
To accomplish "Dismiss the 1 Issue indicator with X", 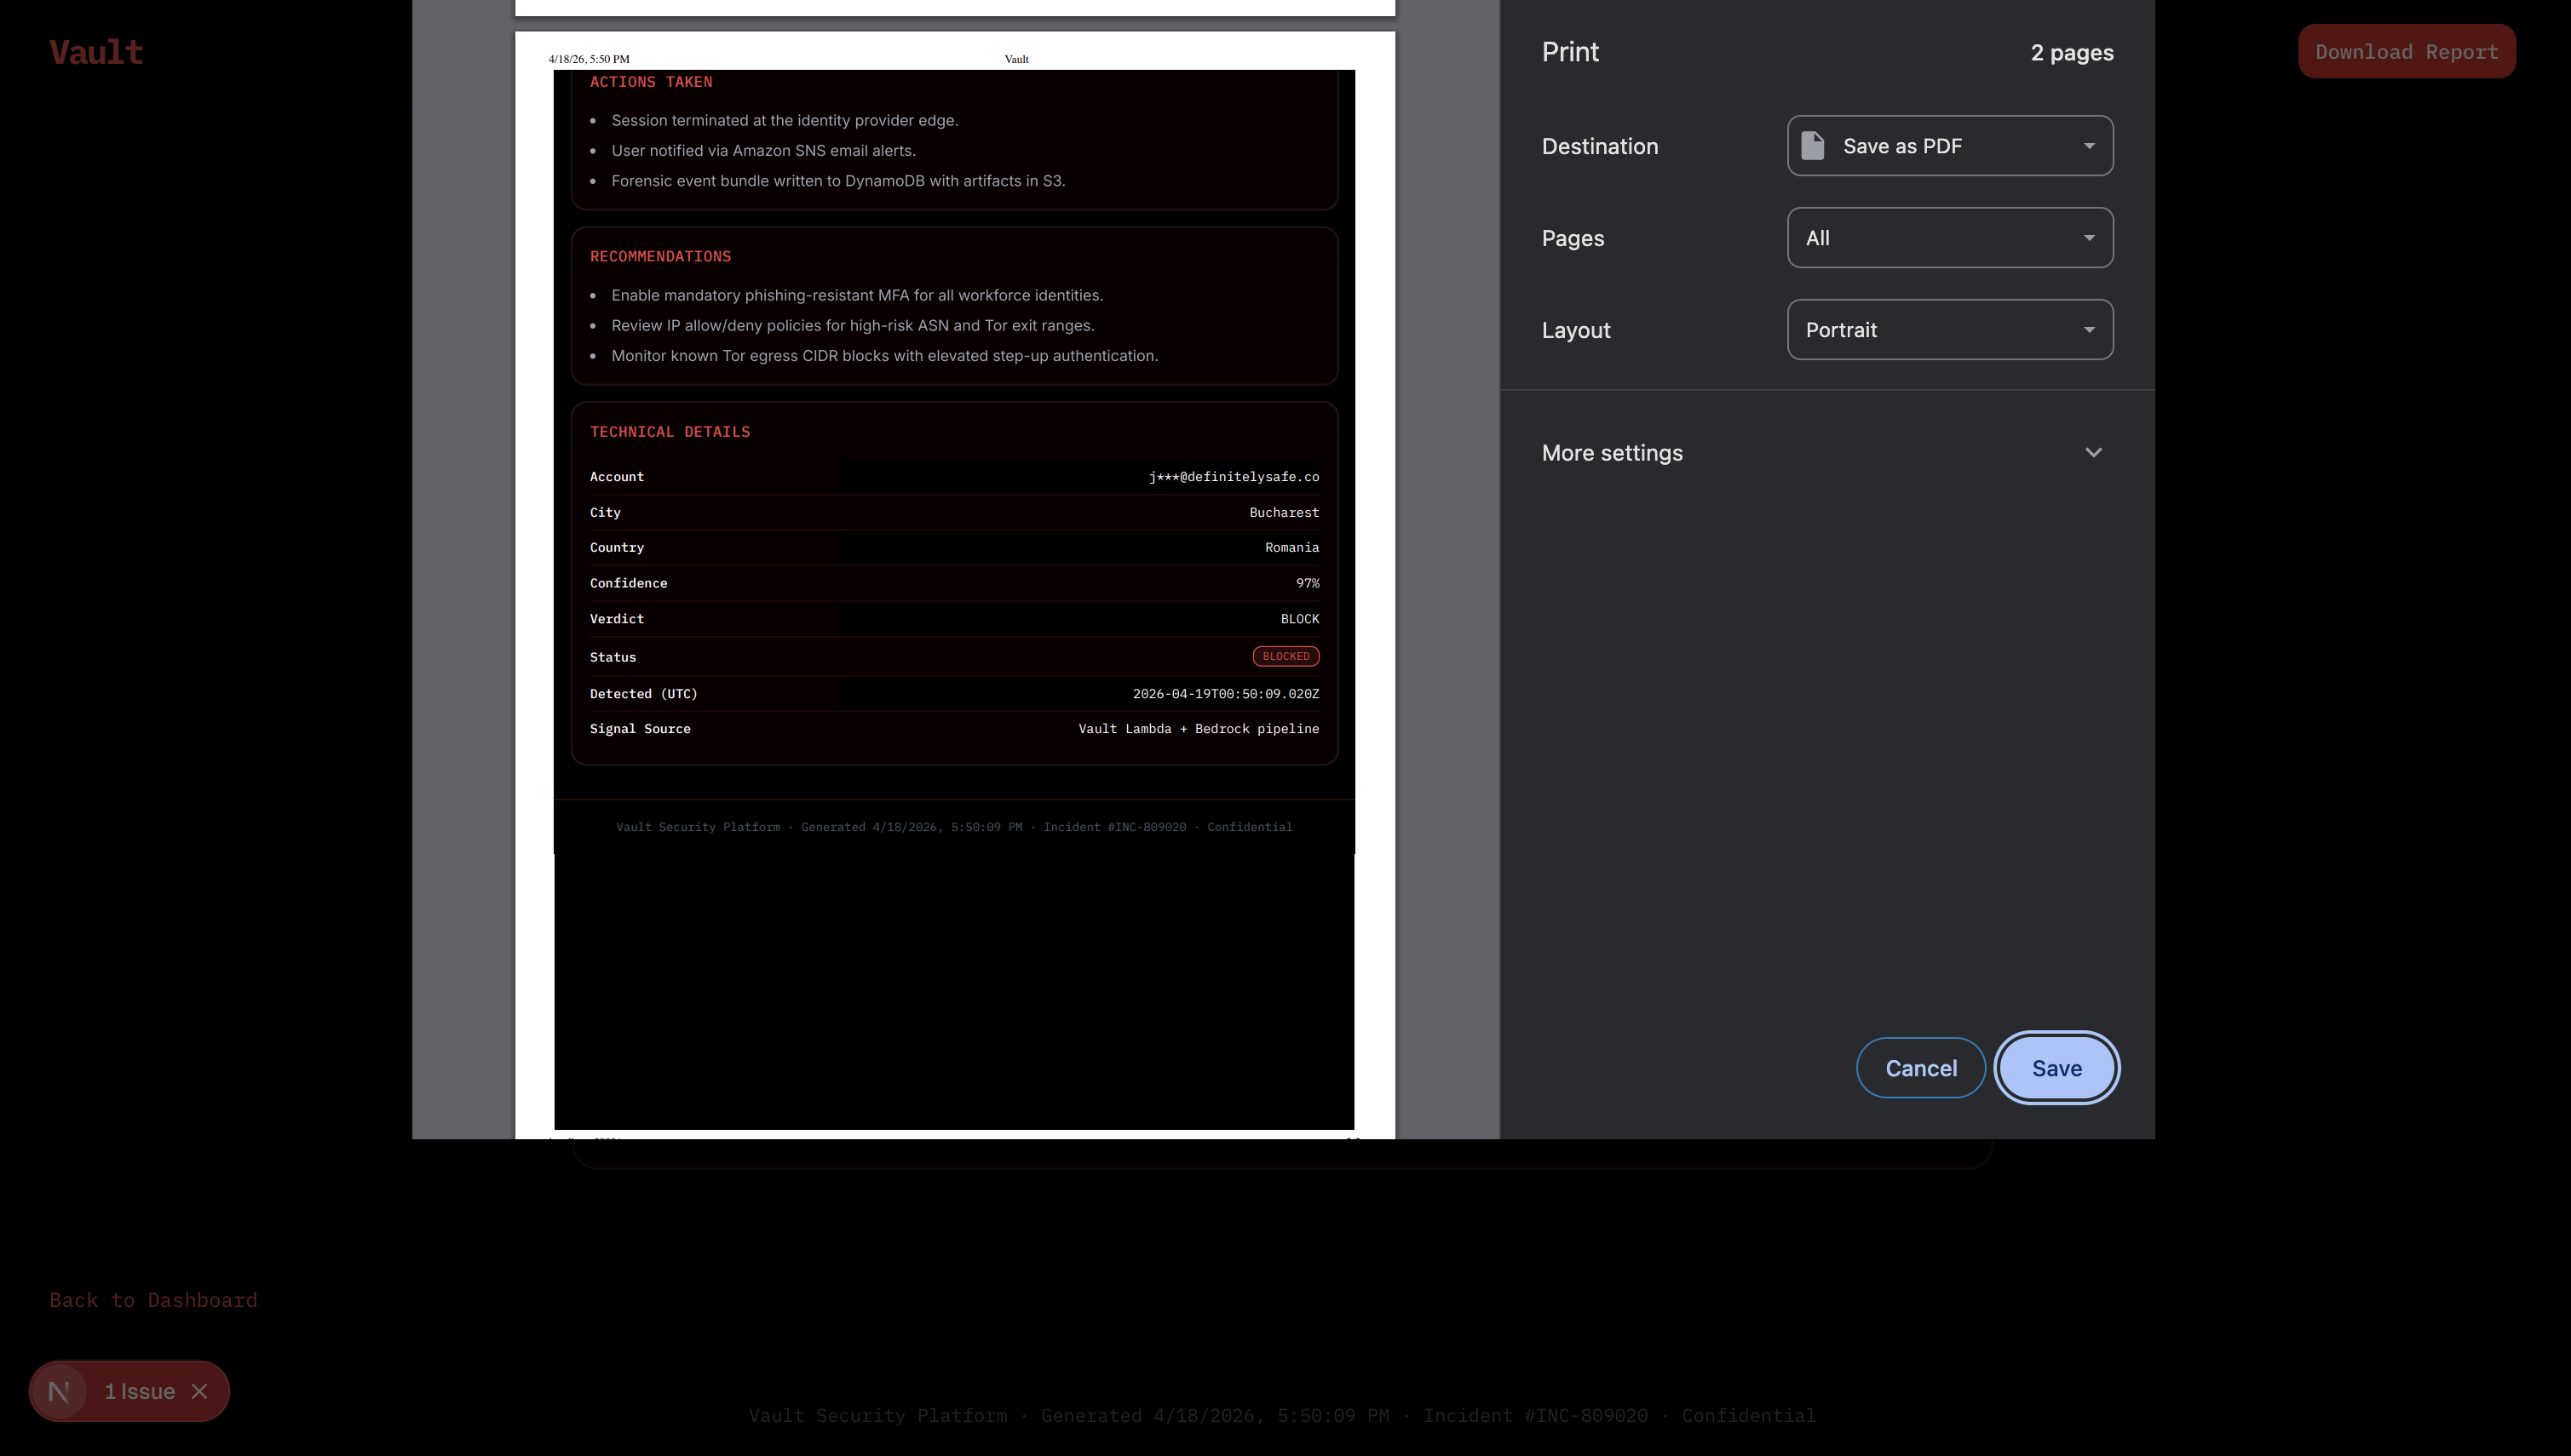I will [x=199, y=1391].
